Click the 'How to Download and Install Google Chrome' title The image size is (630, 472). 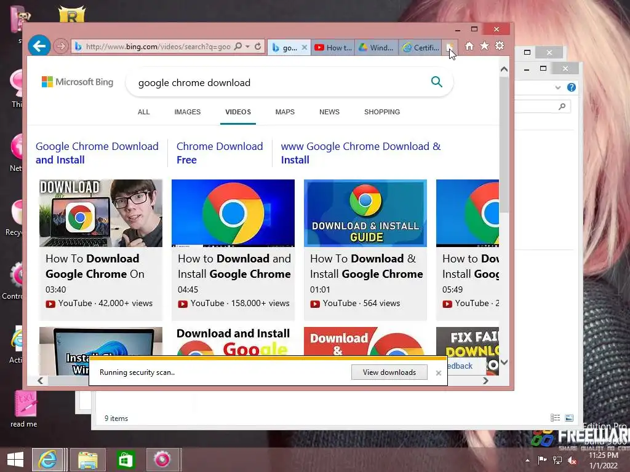234,266
